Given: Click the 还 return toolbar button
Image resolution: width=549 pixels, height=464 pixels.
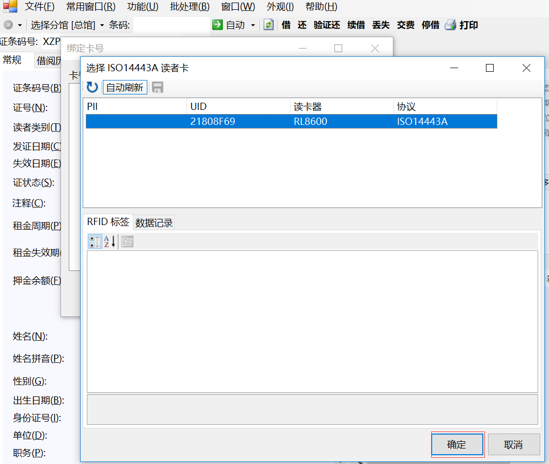Looking at the screenshot, I should 302,25.
